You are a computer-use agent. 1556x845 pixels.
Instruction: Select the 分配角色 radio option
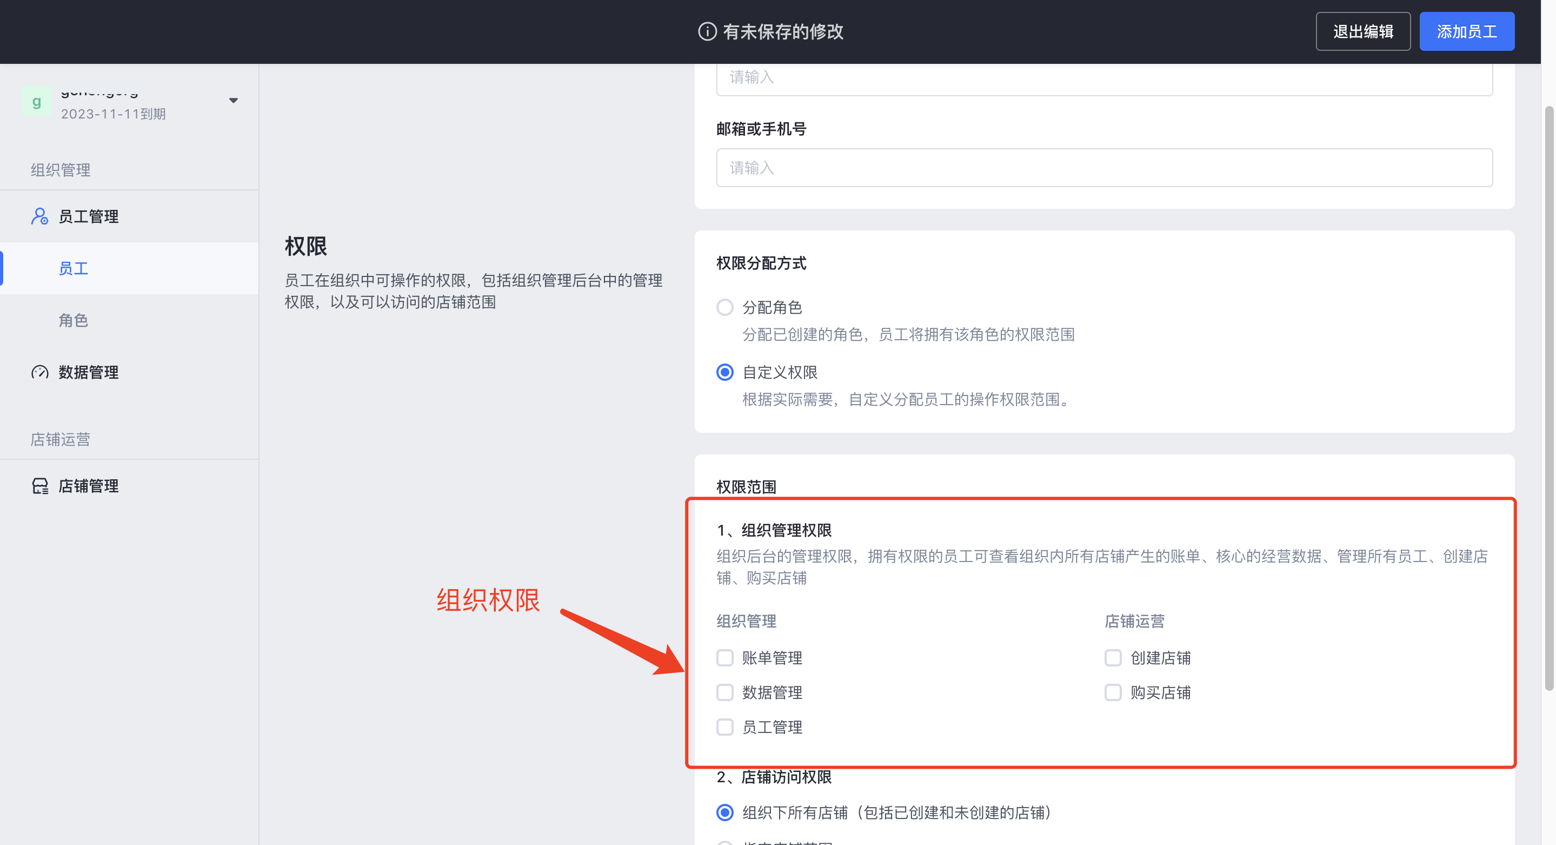(725, 308)
